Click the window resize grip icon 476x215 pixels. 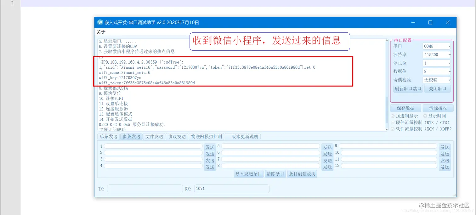coord(454,195)
